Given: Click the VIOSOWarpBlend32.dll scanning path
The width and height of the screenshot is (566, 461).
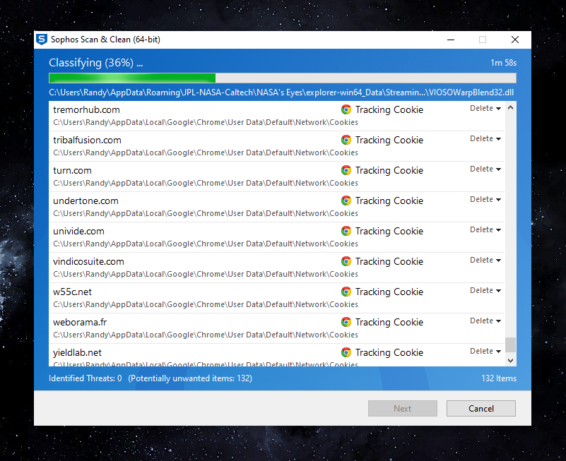Looking at the screenshot, I should click(281, 92).
